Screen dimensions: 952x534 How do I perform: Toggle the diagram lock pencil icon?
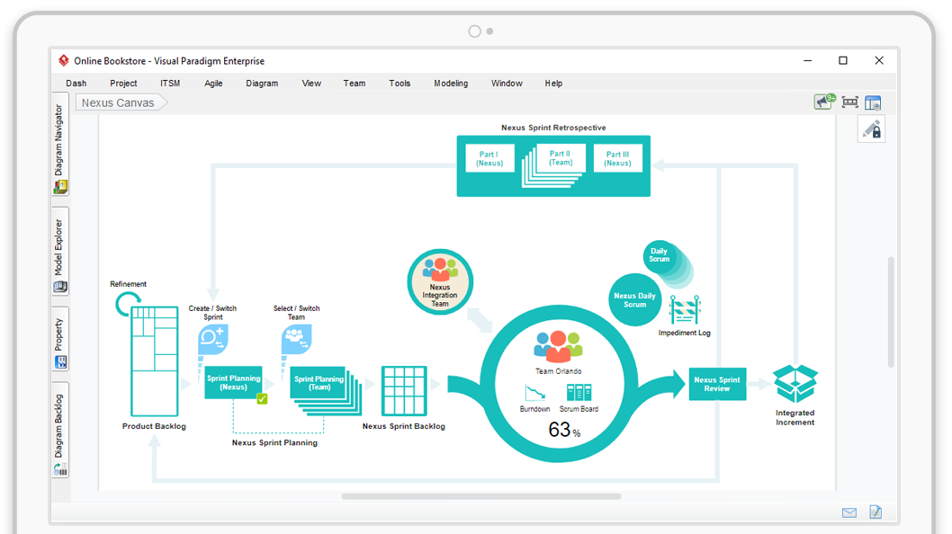point(871,129)
